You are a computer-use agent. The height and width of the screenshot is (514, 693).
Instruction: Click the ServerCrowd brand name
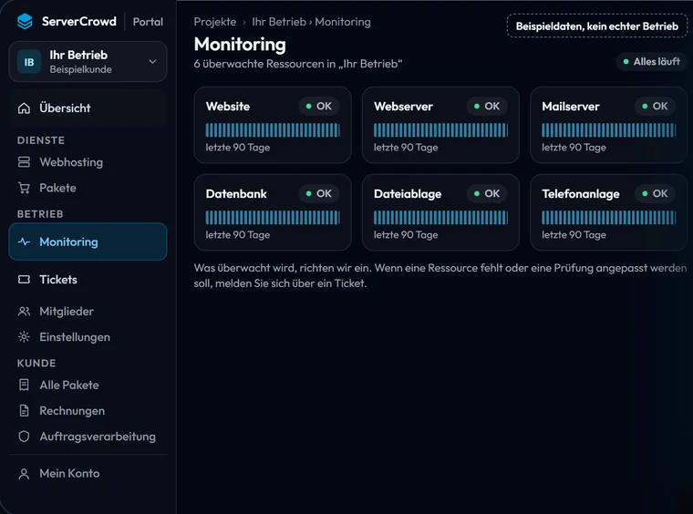click(79, 21)
